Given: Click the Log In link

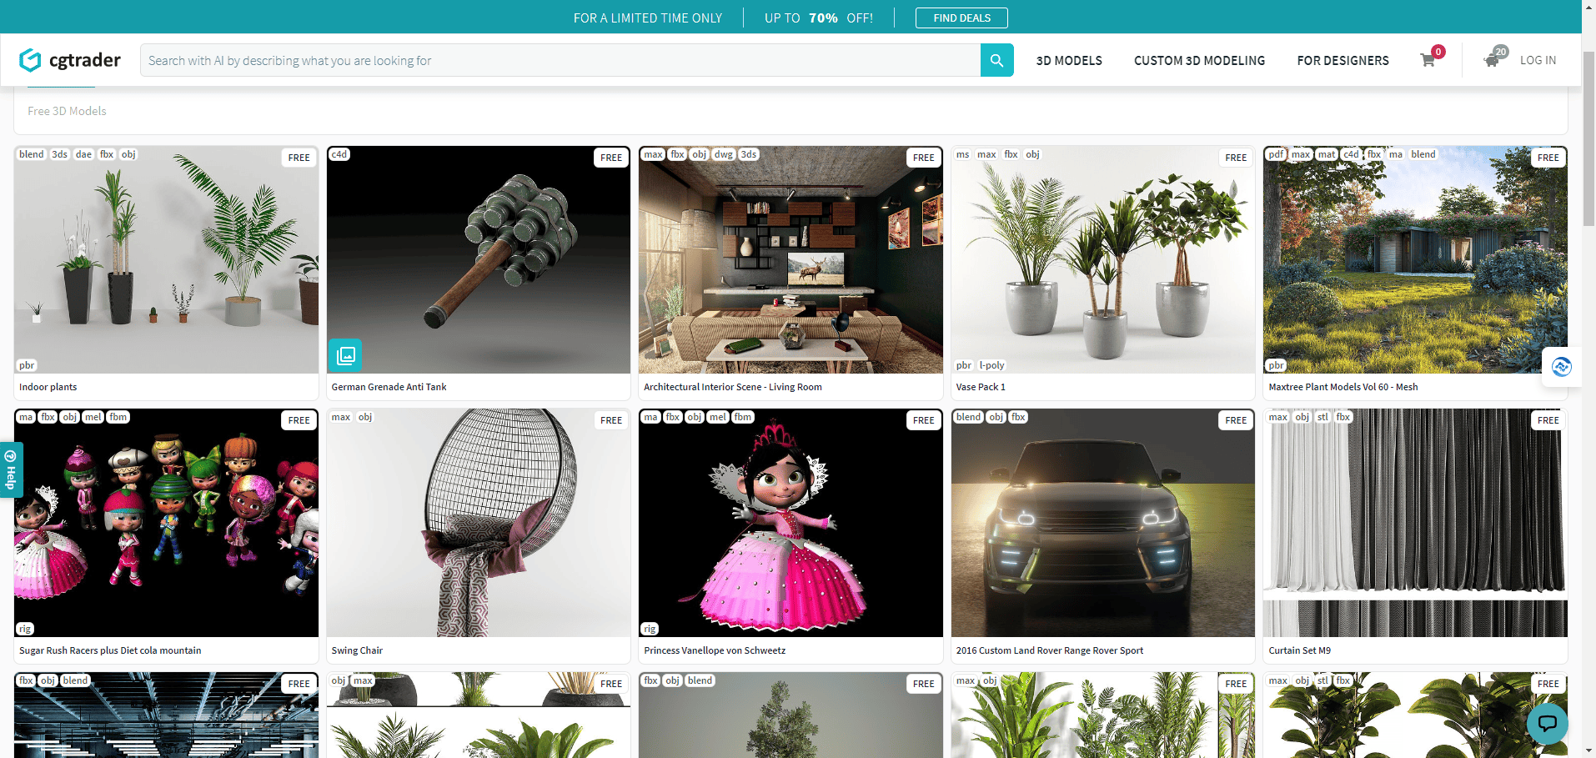Looking at the screenshot, I should tap(1538, 60).
